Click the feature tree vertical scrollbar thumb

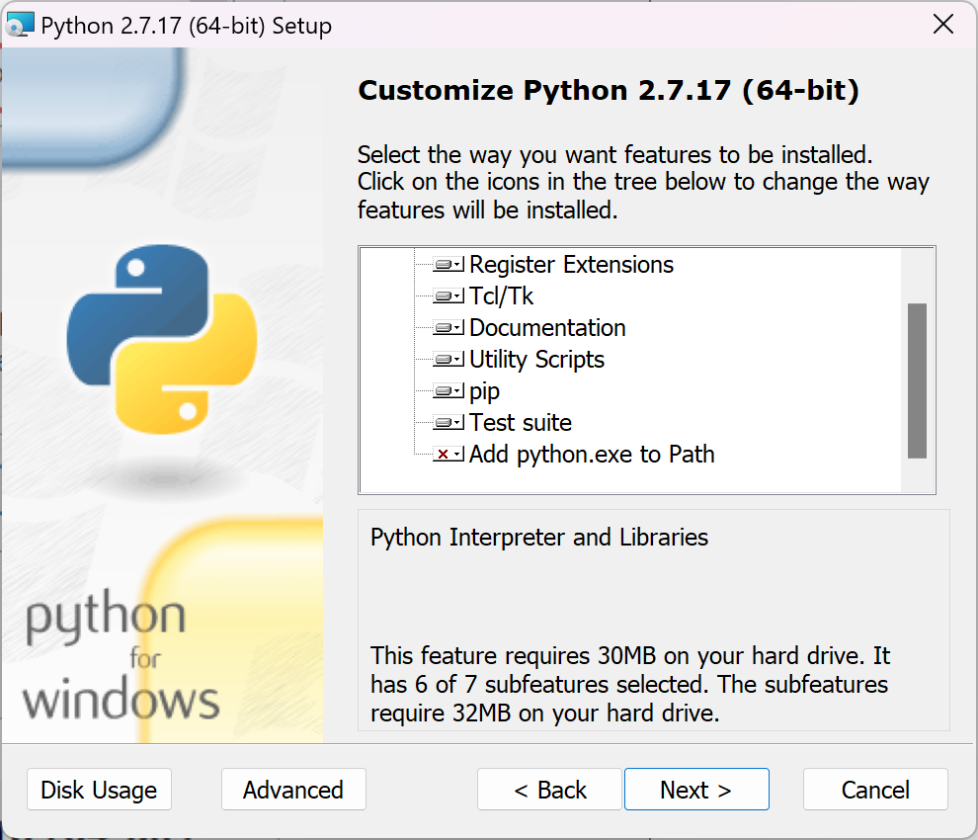[917, 380]
